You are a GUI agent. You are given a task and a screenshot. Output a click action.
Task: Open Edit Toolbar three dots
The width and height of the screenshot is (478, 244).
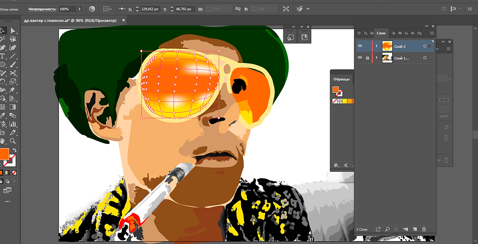click(7, 202)
